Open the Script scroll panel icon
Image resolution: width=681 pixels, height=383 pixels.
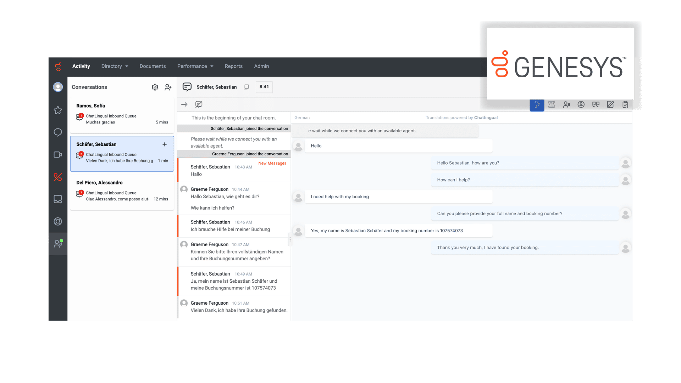point(552,104)
